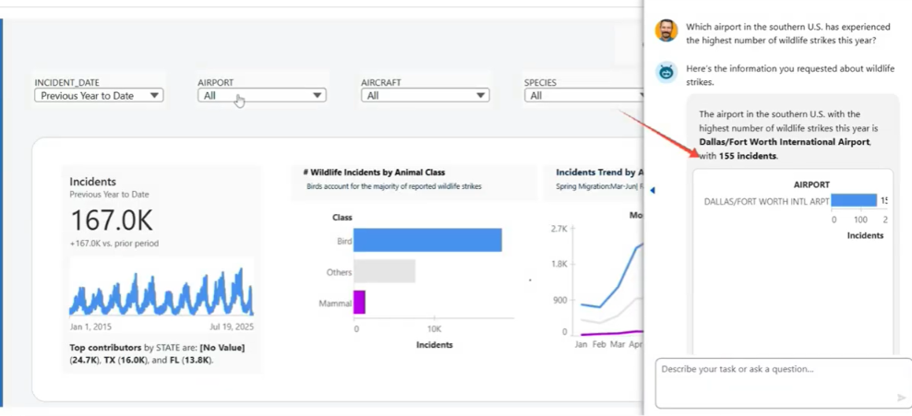Viewport: 912px width, 416px height.
Task: Open the AIRPORT filter dropdown
Action: (262, 96)
